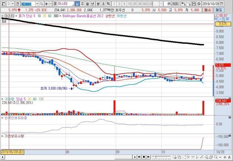Click the 매수 buy button

click(207, 10)
